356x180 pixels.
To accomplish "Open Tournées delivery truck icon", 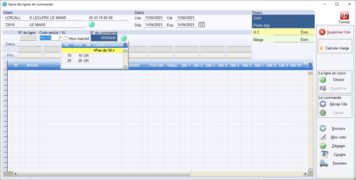I will (x=323, y=163).
